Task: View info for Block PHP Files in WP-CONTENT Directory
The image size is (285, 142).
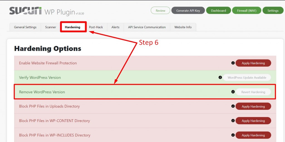Action: point(233,120)
